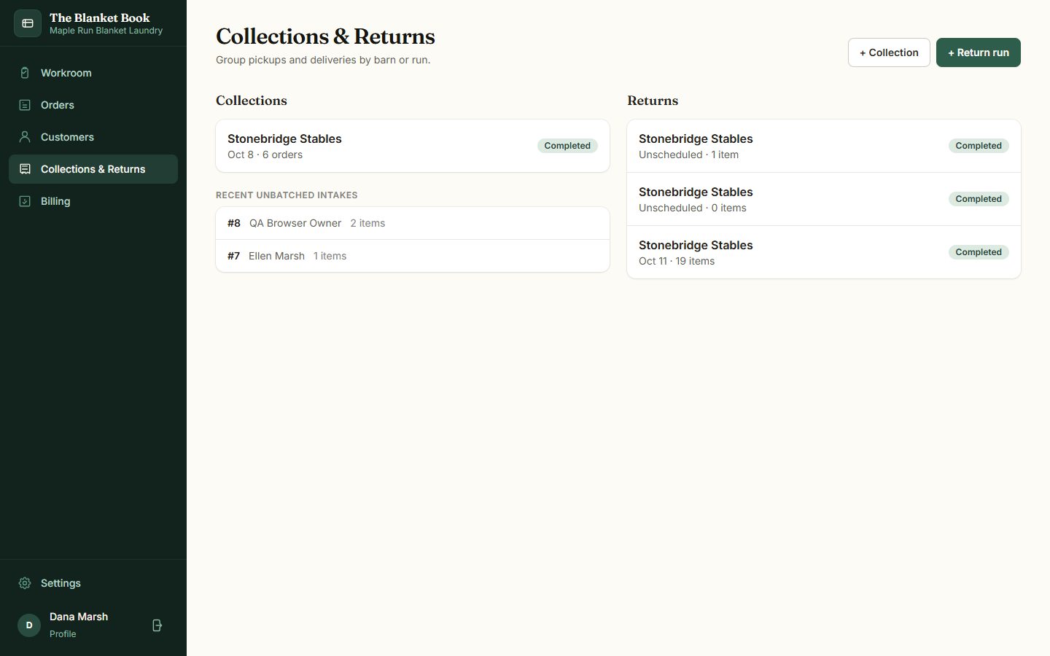1050x656 pixels.
Task: Open the Oct 11 return with 19 items
Action: (824, 252)
